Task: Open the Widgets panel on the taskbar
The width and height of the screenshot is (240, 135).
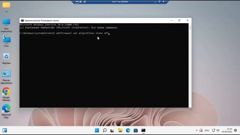Action: click(x=5, y=130)
